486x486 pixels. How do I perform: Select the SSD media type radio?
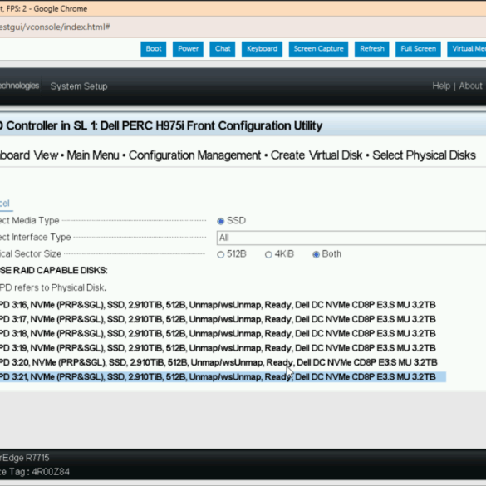click(221, 221)
